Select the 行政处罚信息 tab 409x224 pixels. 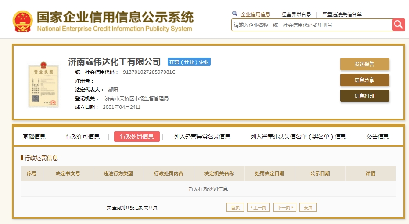coord(136,137)
